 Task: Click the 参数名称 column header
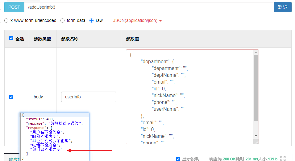pos(69,39)
